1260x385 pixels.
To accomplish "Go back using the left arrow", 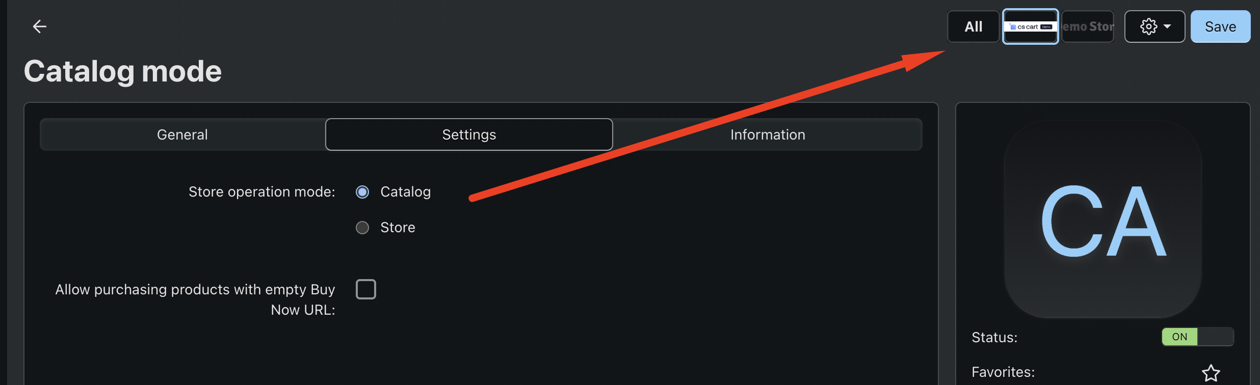I will click(39, 26).
